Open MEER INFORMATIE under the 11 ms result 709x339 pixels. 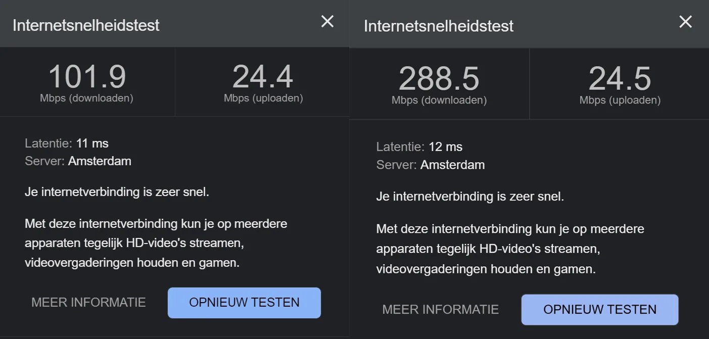[88, 303]
